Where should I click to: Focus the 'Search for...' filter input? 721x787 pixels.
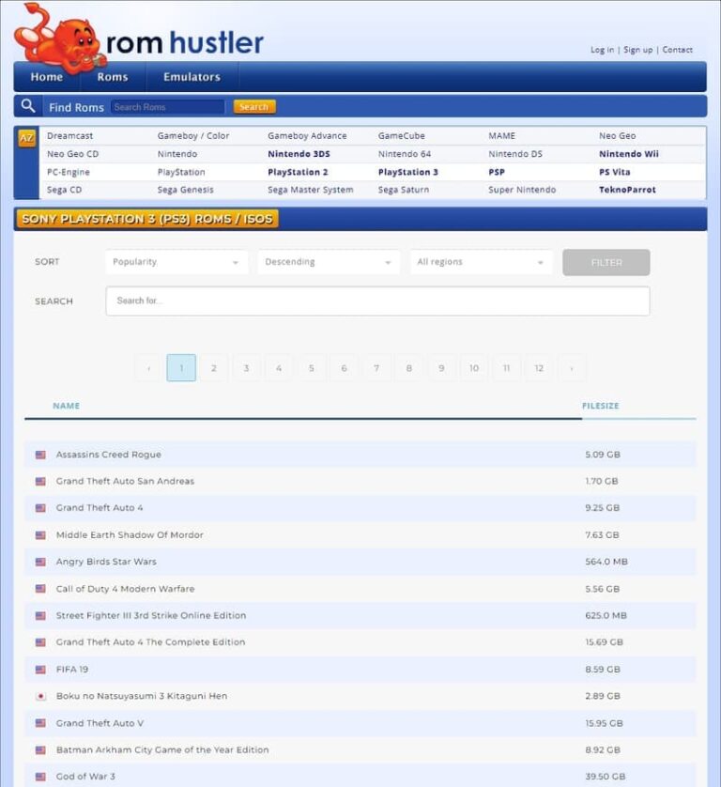[377, 301]
